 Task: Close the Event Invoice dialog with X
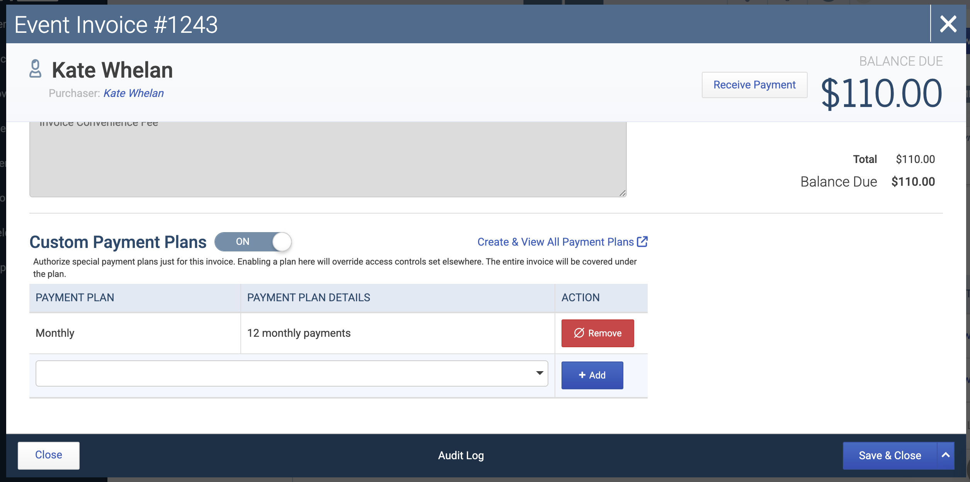coord(948,24)
